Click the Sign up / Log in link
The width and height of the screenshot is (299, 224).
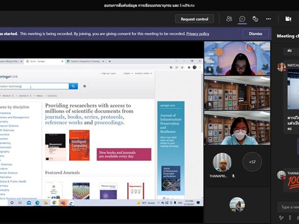pyautogui.click(x=108, y=73)
